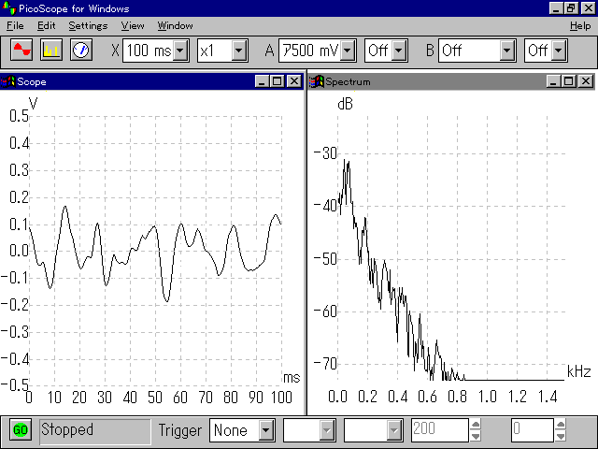Click the PicoScope application title icon
This screenshot has width=598, height=449.
8,8
